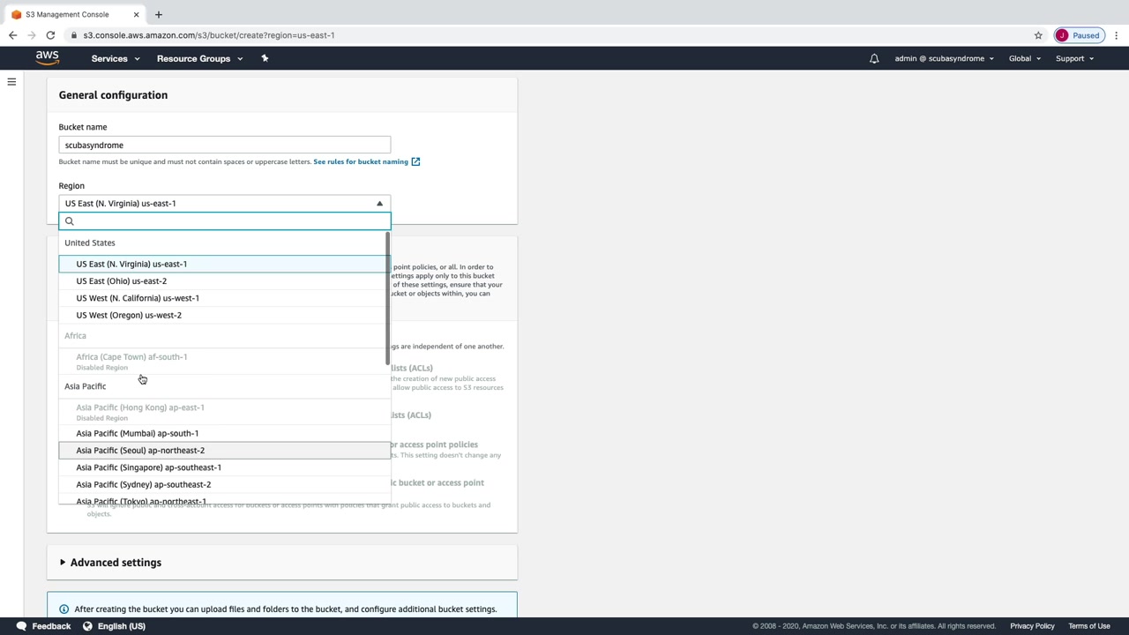Expand the Advanced settings section
1129x635 pixels.
pyautogui.click(x=110, y=563)
